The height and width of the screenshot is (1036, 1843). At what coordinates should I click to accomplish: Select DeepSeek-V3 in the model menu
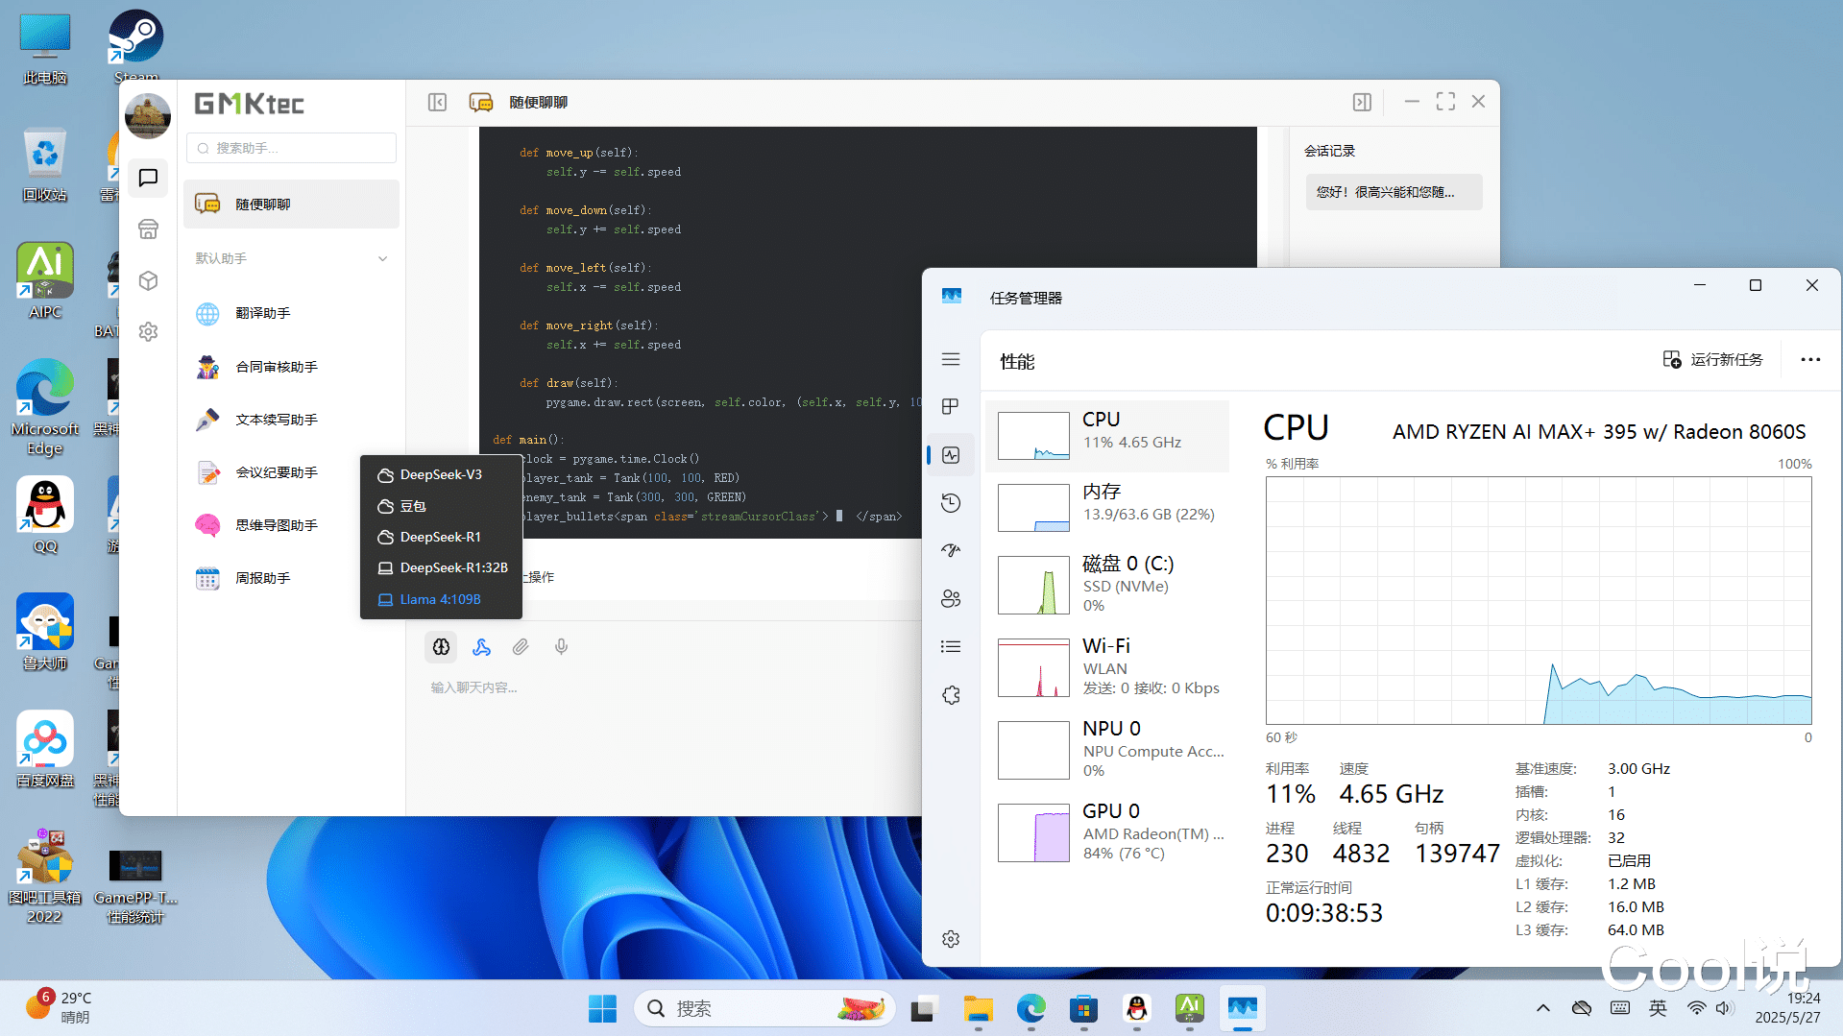440,475
